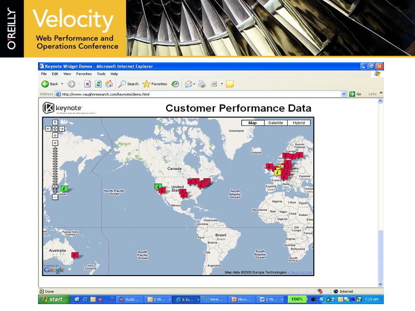Click the Mail envelope icon

pyautogui.click(x=188, y=84)
